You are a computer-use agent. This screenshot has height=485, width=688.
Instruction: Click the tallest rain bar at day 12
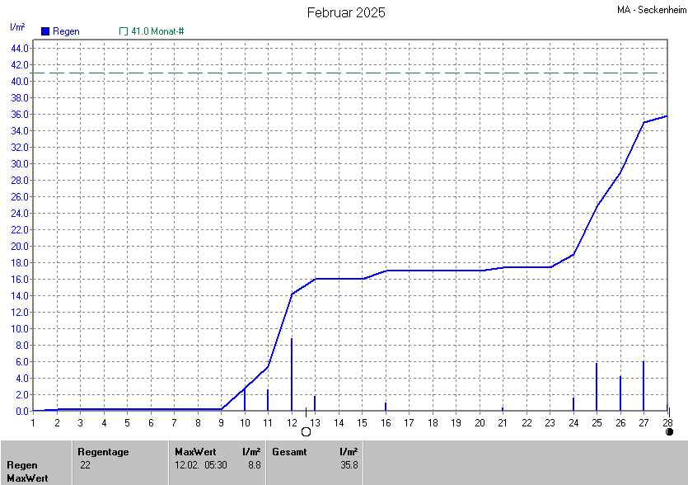pyautogui.click(x=291, y=374)
